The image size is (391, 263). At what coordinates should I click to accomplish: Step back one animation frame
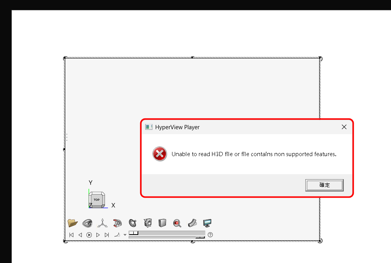80,235
